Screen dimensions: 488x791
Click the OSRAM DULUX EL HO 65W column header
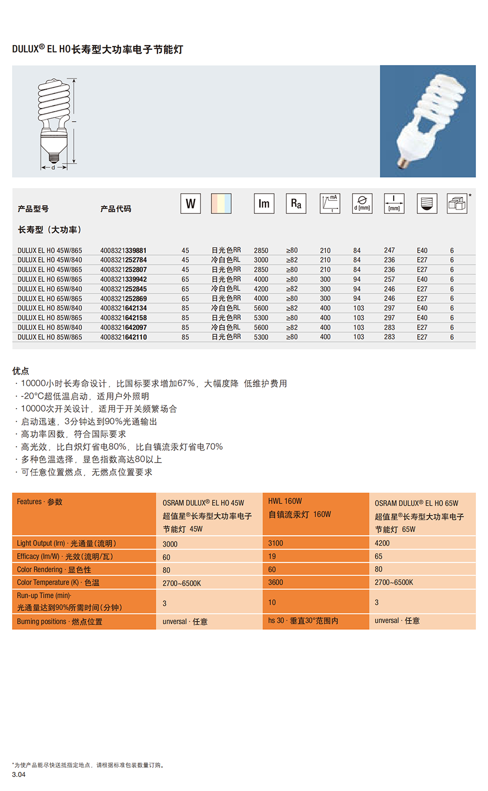[422, 514]
